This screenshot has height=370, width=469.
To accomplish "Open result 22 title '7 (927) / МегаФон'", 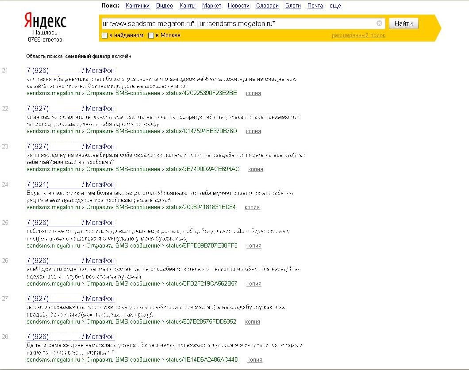I will coord(71,108).
